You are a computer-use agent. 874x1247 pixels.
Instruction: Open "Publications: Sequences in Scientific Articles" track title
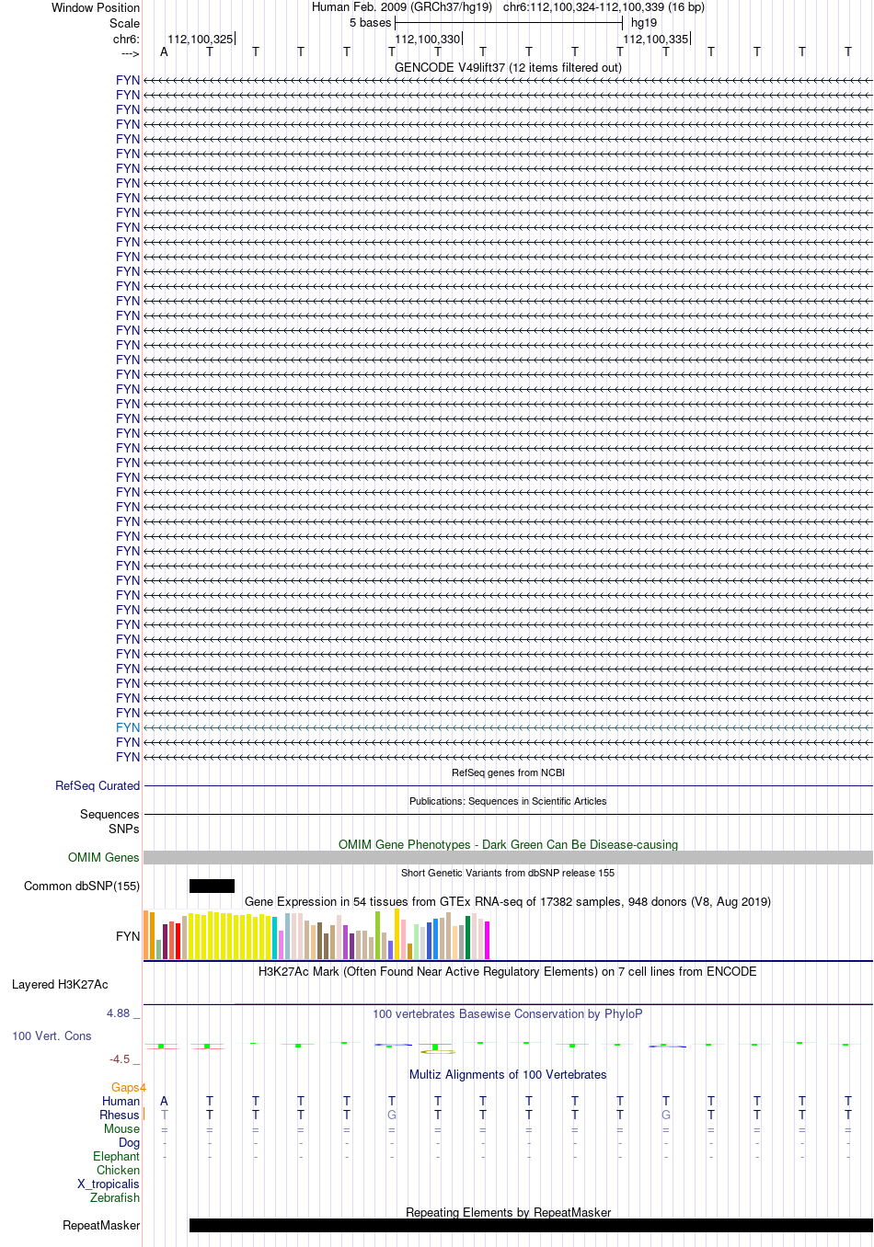tap(508, 801)
